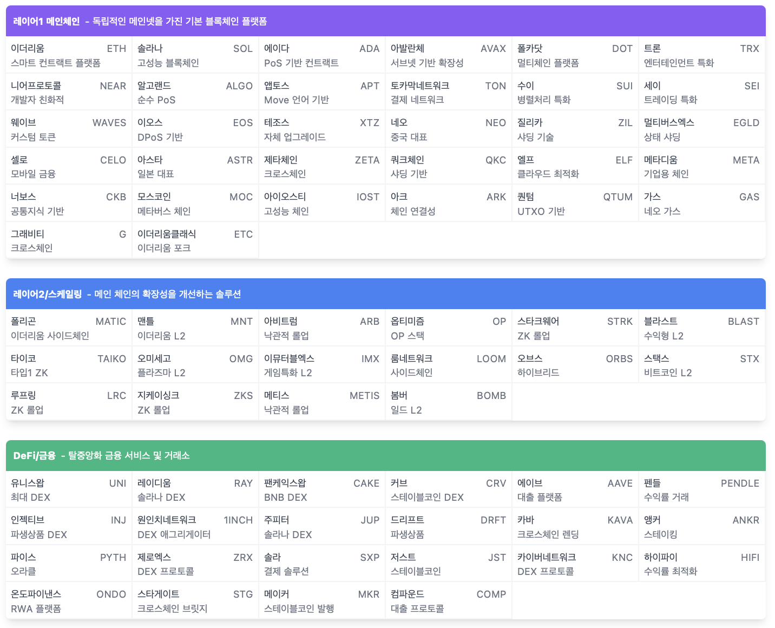This screenshot has width=775, height=628.
Task: Open the 컴파운드 COMP cell
Action: click(x=449, y=601)
